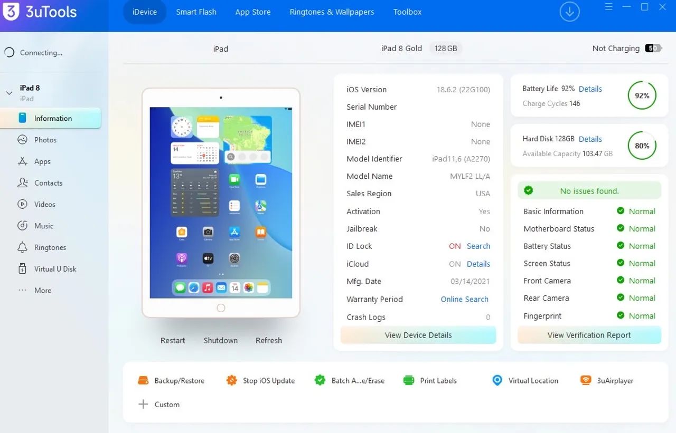Click the Activation value Yes
The height and width of the screenshot is (433, 676).
click(x=484, y=211)
